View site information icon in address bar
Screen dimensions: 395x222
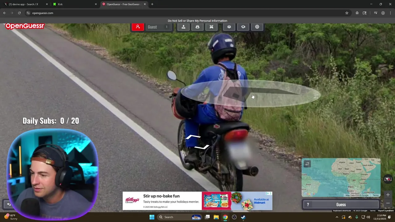(x=28, y=13)
